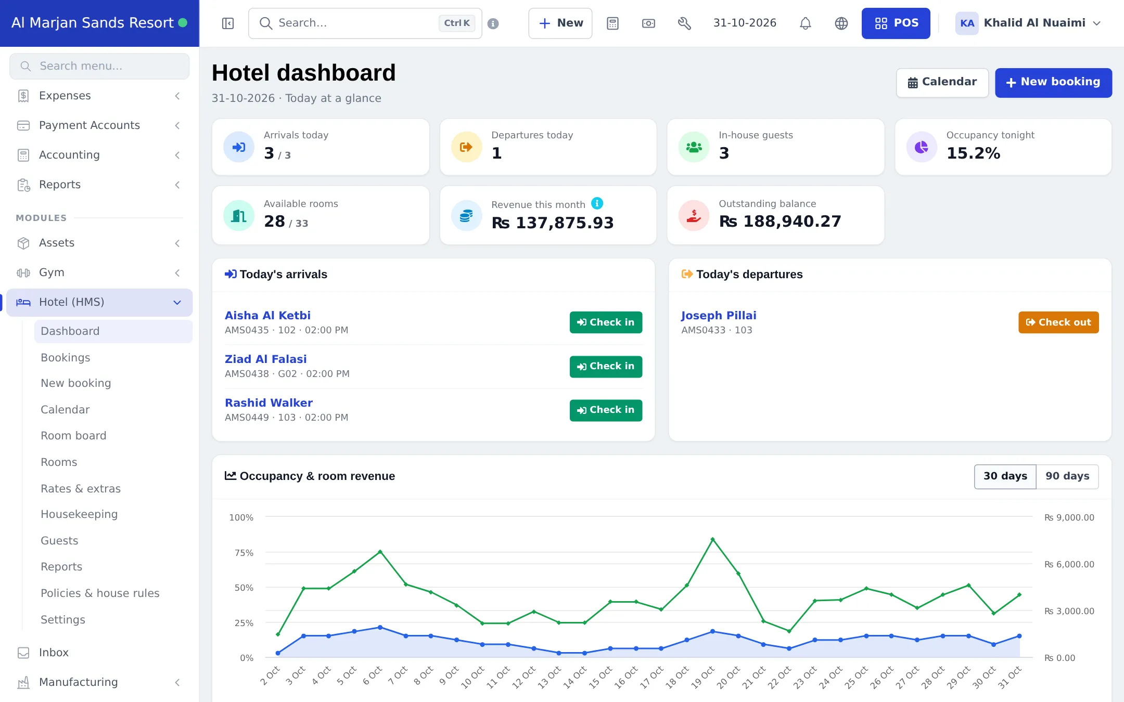Image resolution: width=1124 pixels, height=702 pixels.
Task: Expand the Accounting menu
Action: [99, 155]
